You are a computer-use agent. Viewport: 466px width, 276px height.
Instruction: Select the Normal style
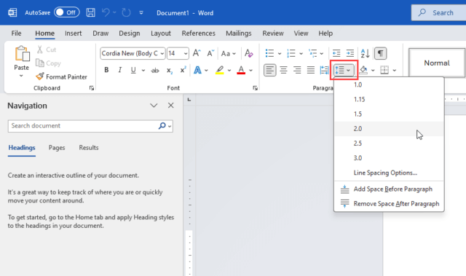437,63
